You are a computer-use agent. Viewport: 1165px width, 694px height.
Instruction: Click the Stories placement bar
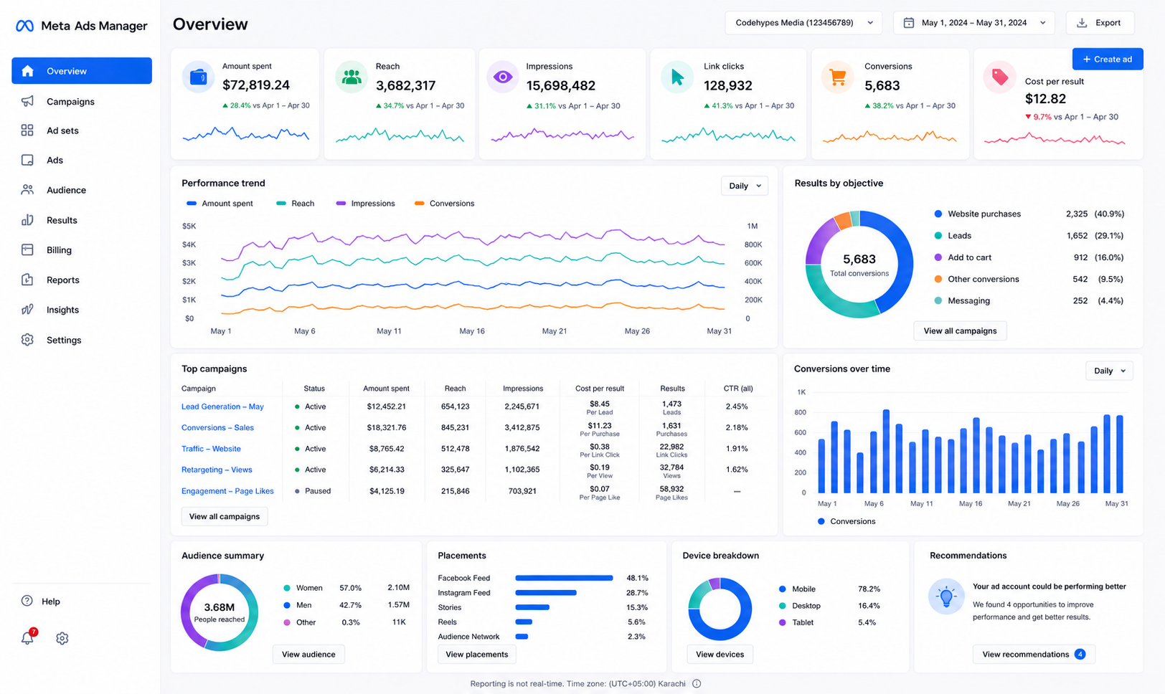(x=532, y=607)
